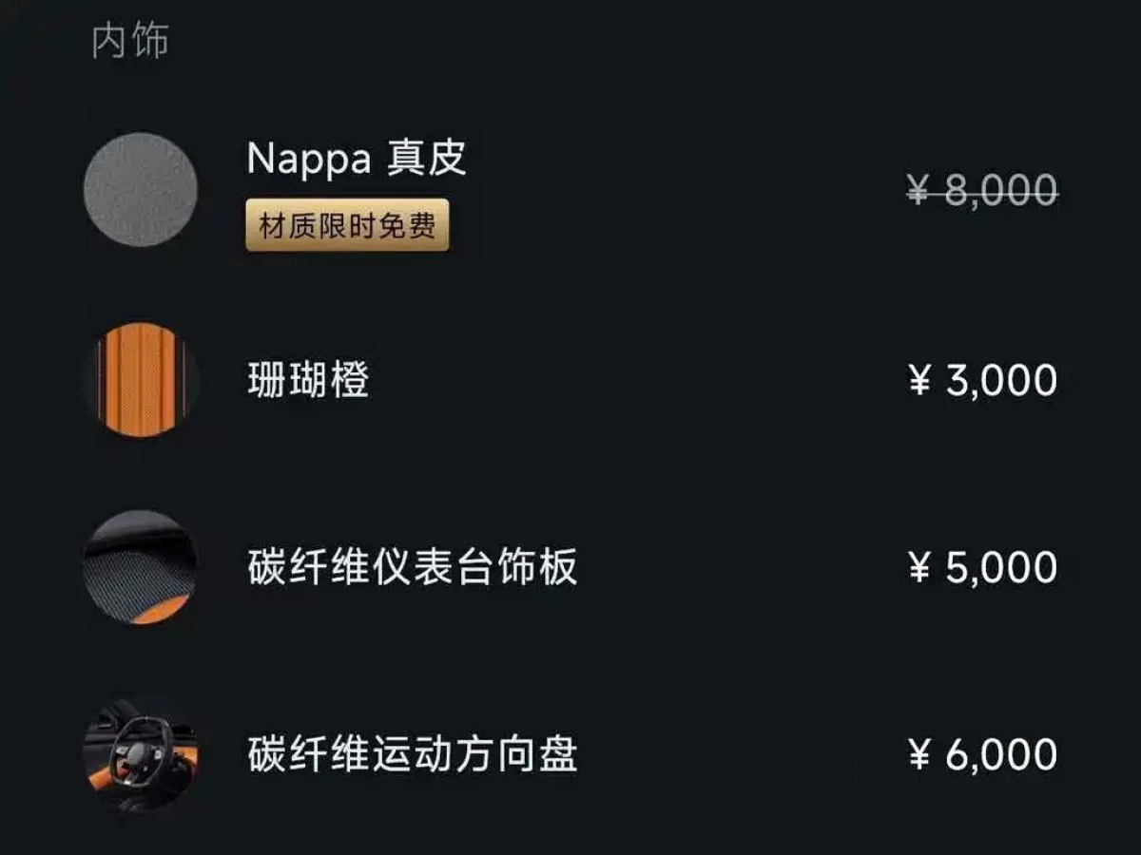Click the ¥3,000 price for 珊瑚橙

pos(981,378)
